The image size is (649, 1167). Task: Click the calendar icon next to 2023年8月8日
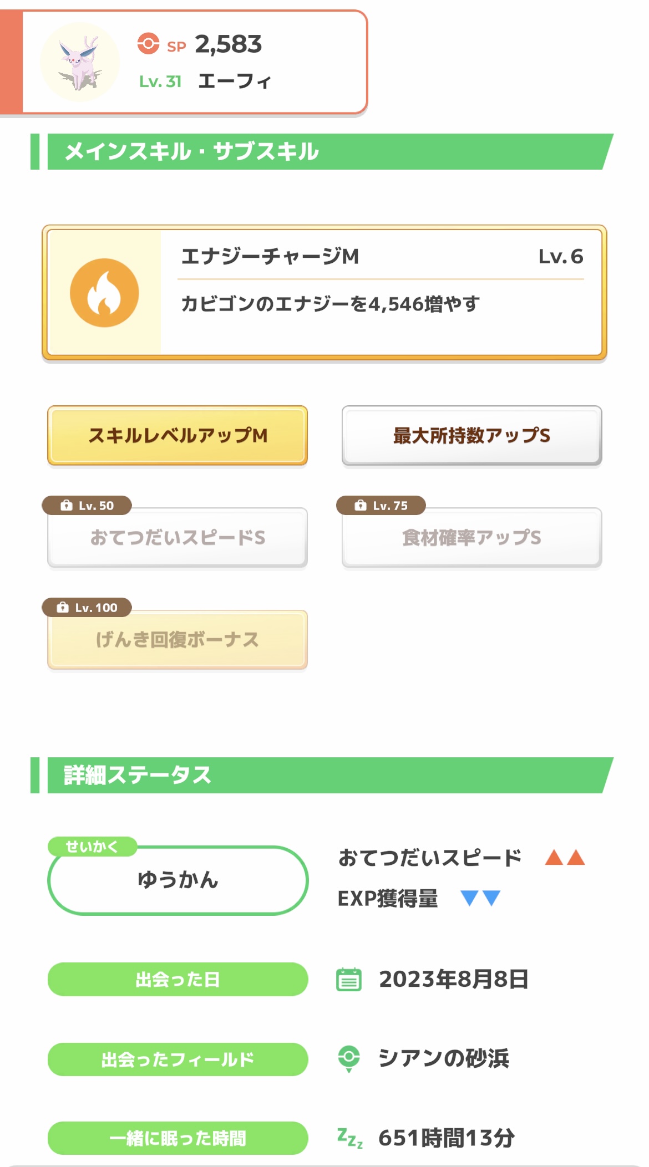coord(349,980)
